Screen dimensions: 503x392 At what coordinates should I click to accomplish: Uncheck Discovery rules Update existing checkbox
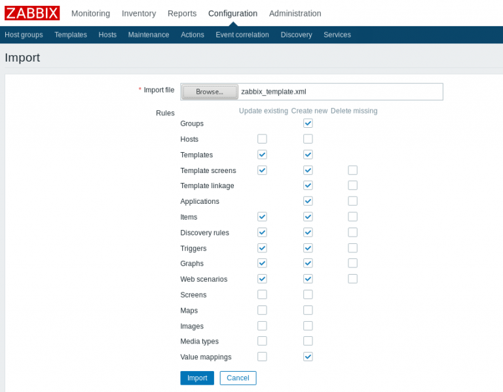[x=262, y=233]
